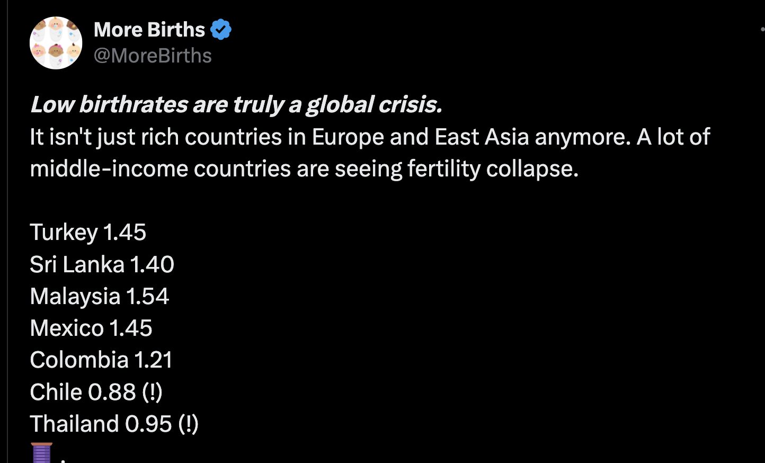Click the "Chile 0.88" text

pos(83,392)
